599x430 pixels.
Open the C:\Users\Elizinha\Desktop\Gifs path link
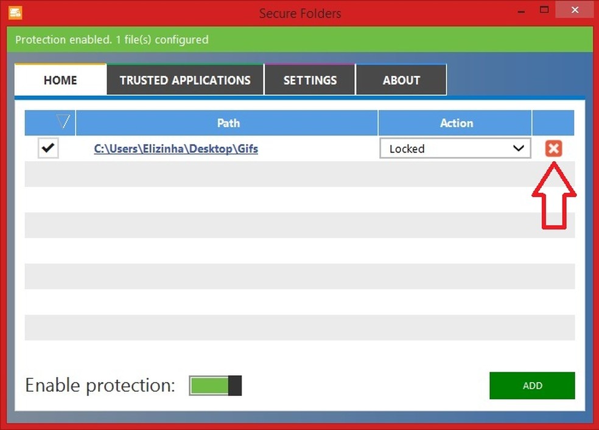(176, 148)
